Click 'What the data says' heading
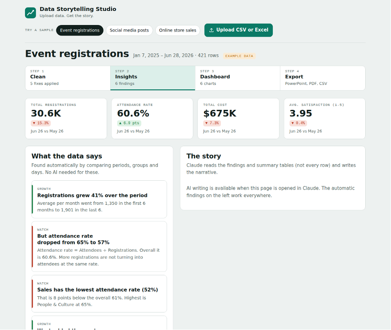This screenshot has height=330, width=391. (67, 156)
